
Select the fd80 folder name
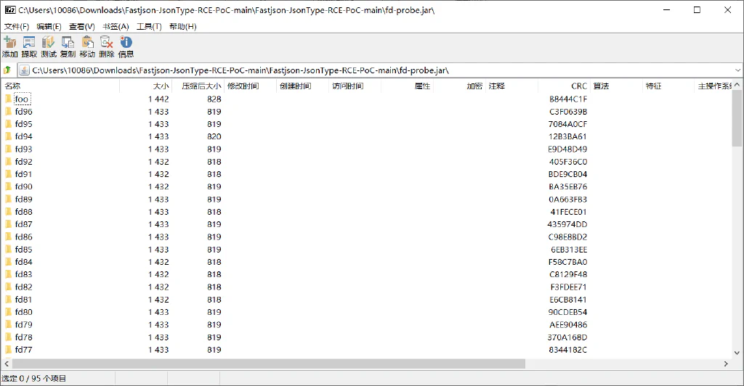24,312
